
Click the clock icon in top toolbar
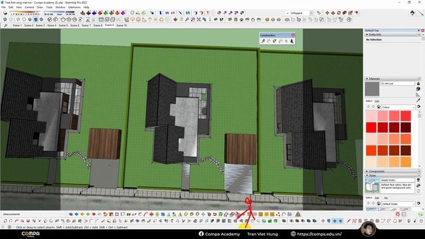click(349, 19)
